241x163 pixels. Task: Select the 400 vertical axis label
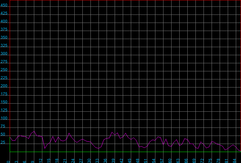pos(4,21)
